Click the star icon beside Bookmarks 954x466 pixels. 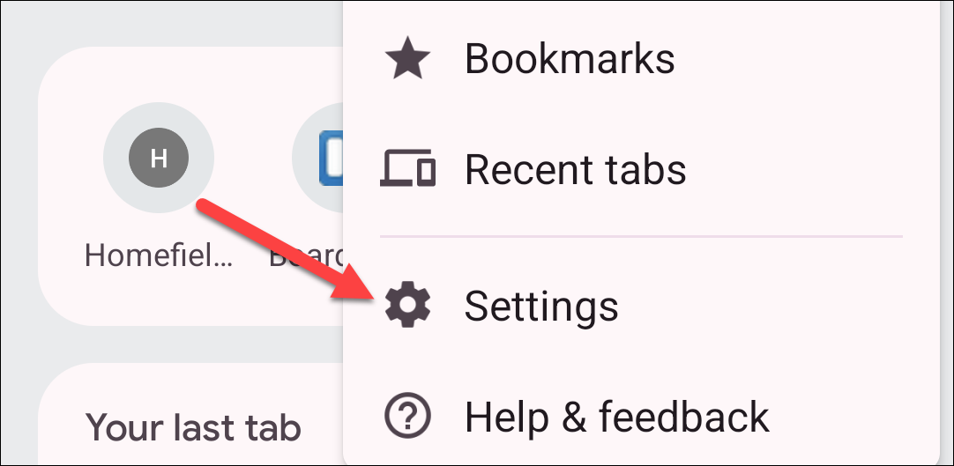tap(407, 58)
